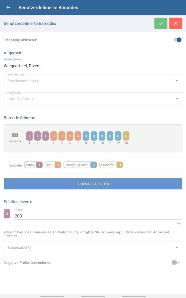Open the Verwendung dropdown
Viewport: 186px width, 298px height.
pos(93,81)
